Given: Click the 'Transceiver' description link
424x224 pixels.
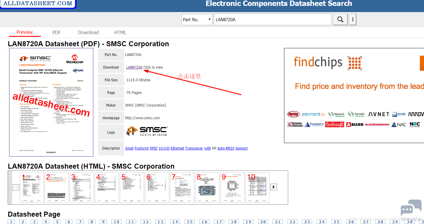Looking at the screenshot, I should tap(194, 148).
